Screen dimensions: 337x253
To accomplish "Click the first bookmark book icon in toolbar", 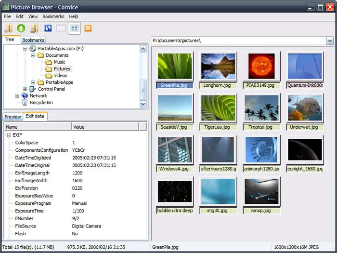I will pos(8,28).
